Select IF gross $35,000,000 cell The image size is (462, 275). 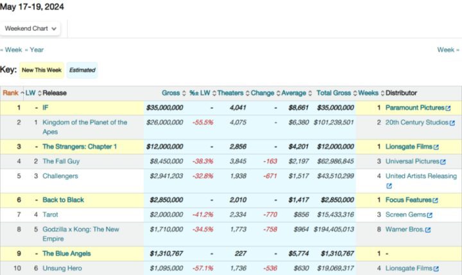pos(165,108)
